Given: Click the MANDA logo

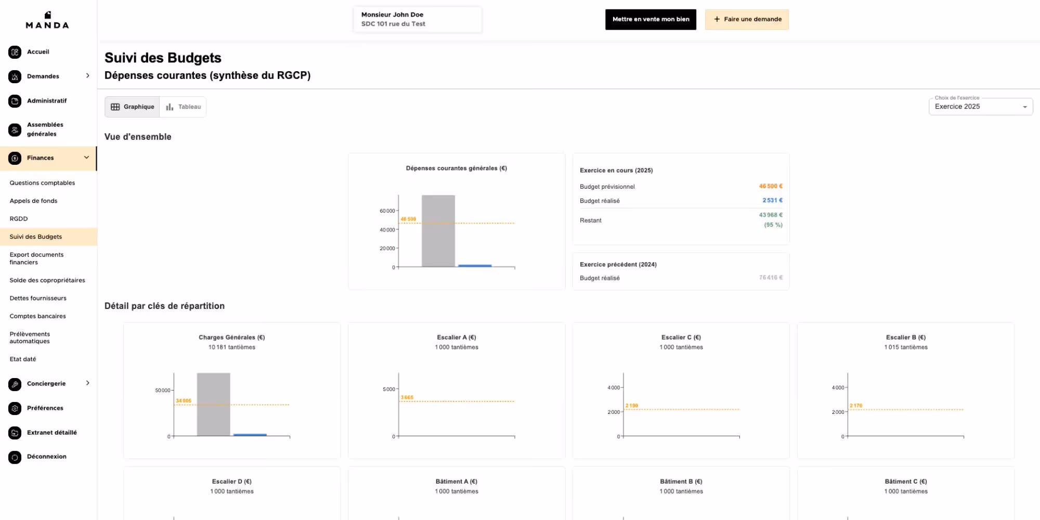Looking at the screenshot, I should 47,20.
